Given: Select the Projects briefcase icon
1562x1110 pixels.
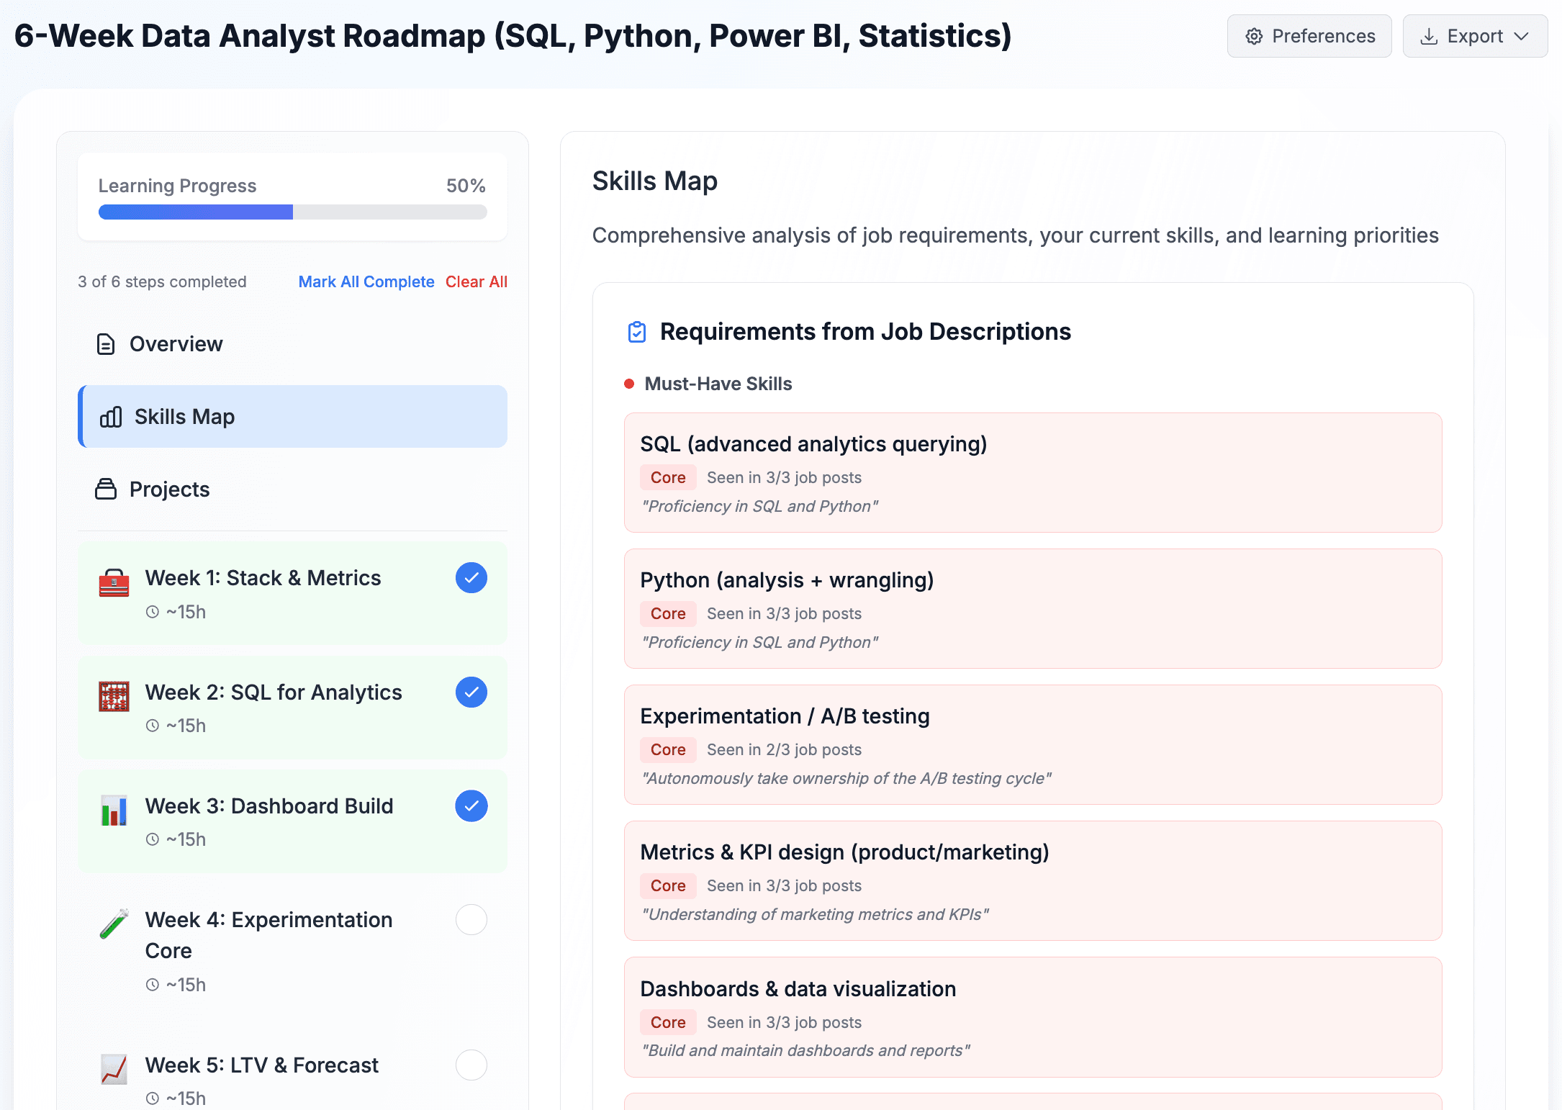Looking at the screenshot, I should tap(105, 489).
